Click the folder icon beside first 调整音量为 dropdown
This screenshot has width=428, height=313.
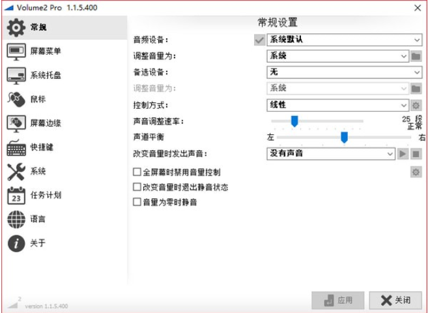tap(416, 56)
